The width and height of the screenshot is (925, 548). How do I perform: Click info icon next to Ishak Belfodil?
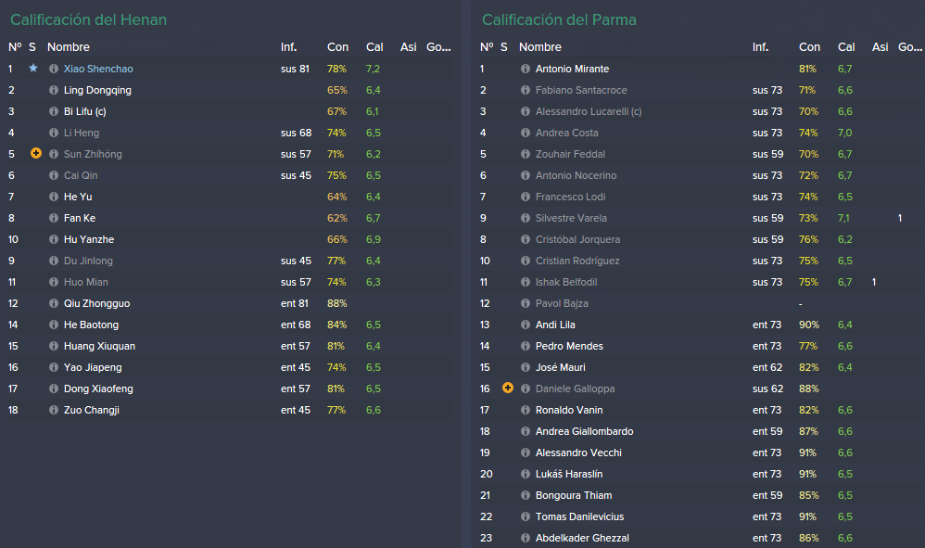526,282
